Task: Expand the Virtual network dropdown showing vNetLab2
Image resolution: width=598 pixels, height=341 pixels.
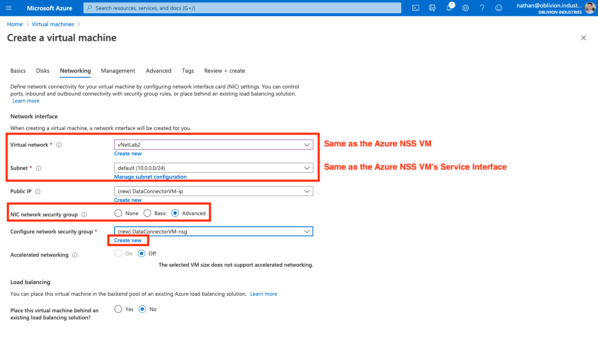Action: click(213, 145)
